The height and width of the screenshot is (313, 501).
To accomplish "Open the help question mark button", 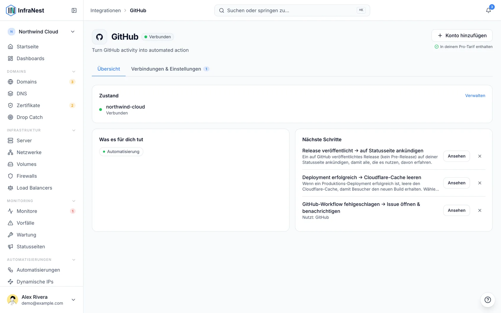I will coord(488,300).
